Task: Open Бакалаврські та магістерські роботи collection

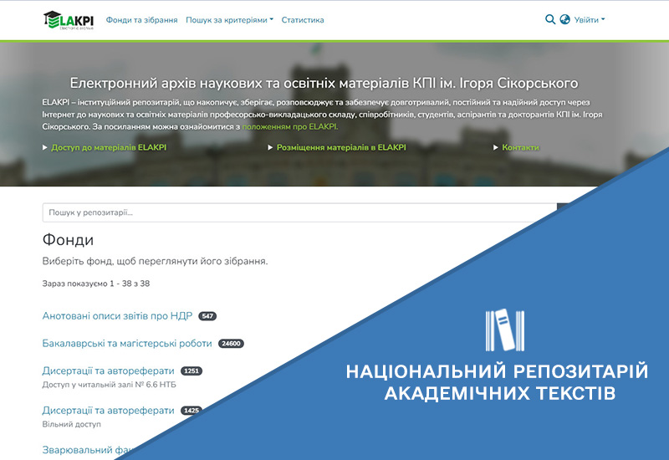Action: click(127, 344)
